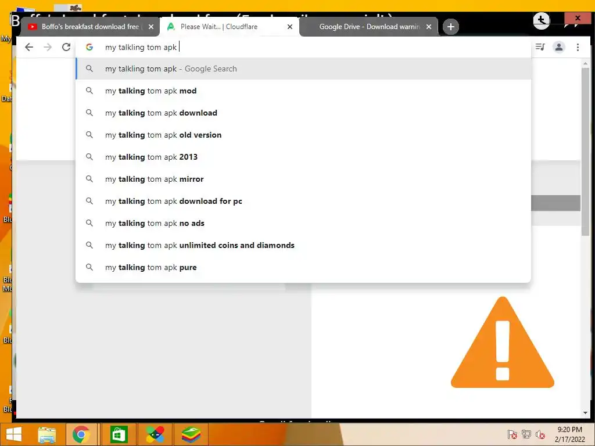Pick 'my talking tom apk download for pc'
Viewport: 595px width, 446px height.
point(303,201)
